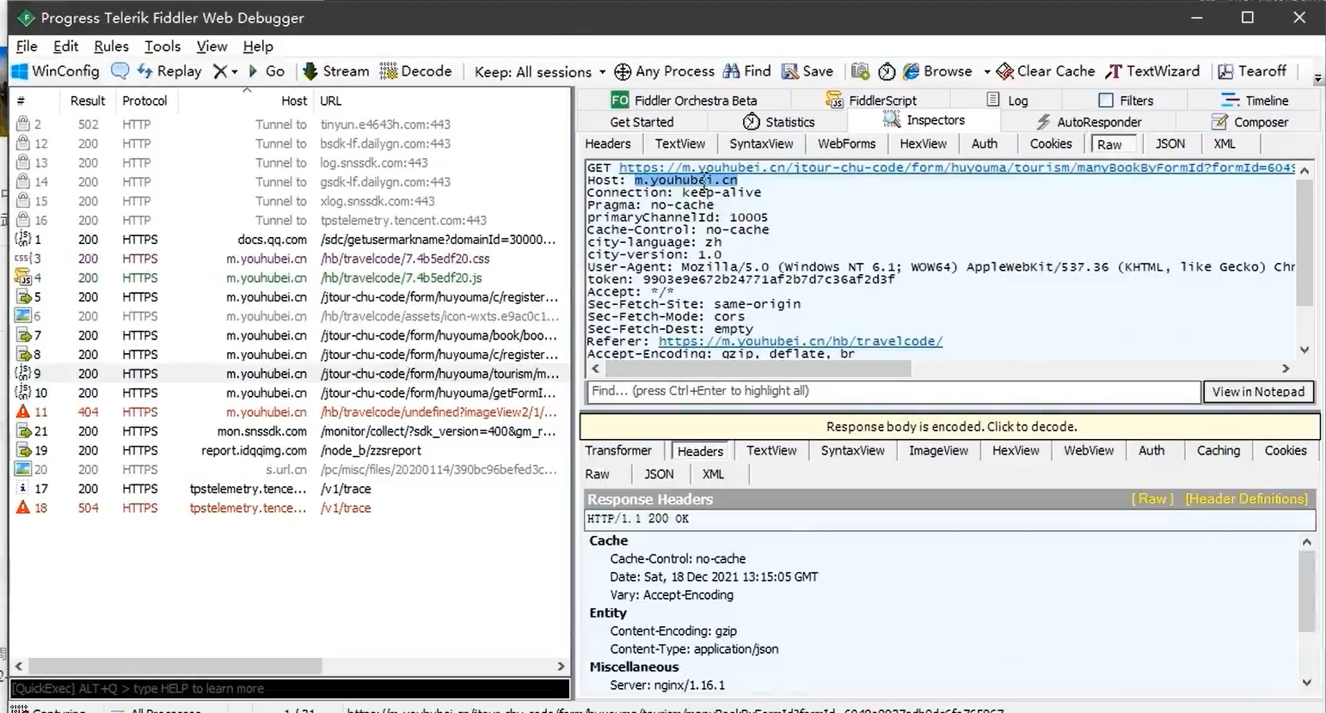Viewport: 1326px width, 713px height.
Task: Open the Edit menu
Action: click(65, 46)
